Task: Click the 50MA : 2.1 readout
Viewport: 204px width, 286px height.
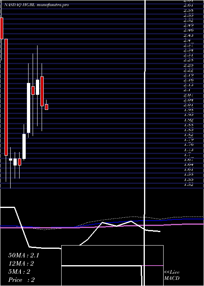Action: tap(24, 255)
